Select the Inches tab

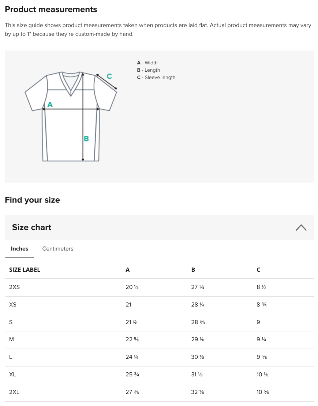19,249
